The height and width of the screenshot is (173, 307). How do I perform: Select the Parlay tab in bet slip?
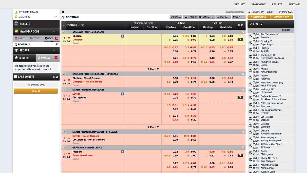tap(48, 58)
